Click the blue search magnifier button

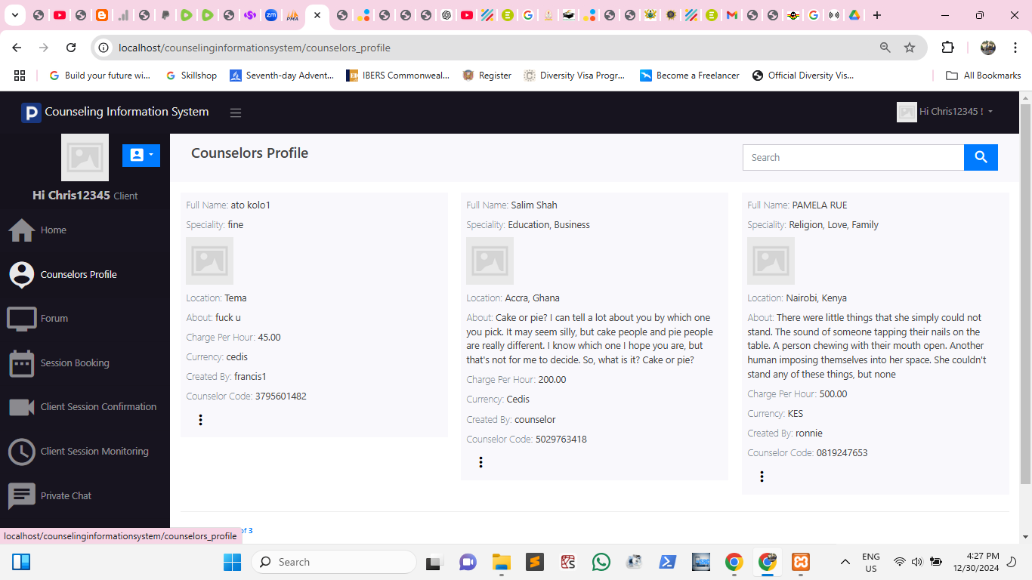pos(981,157)
